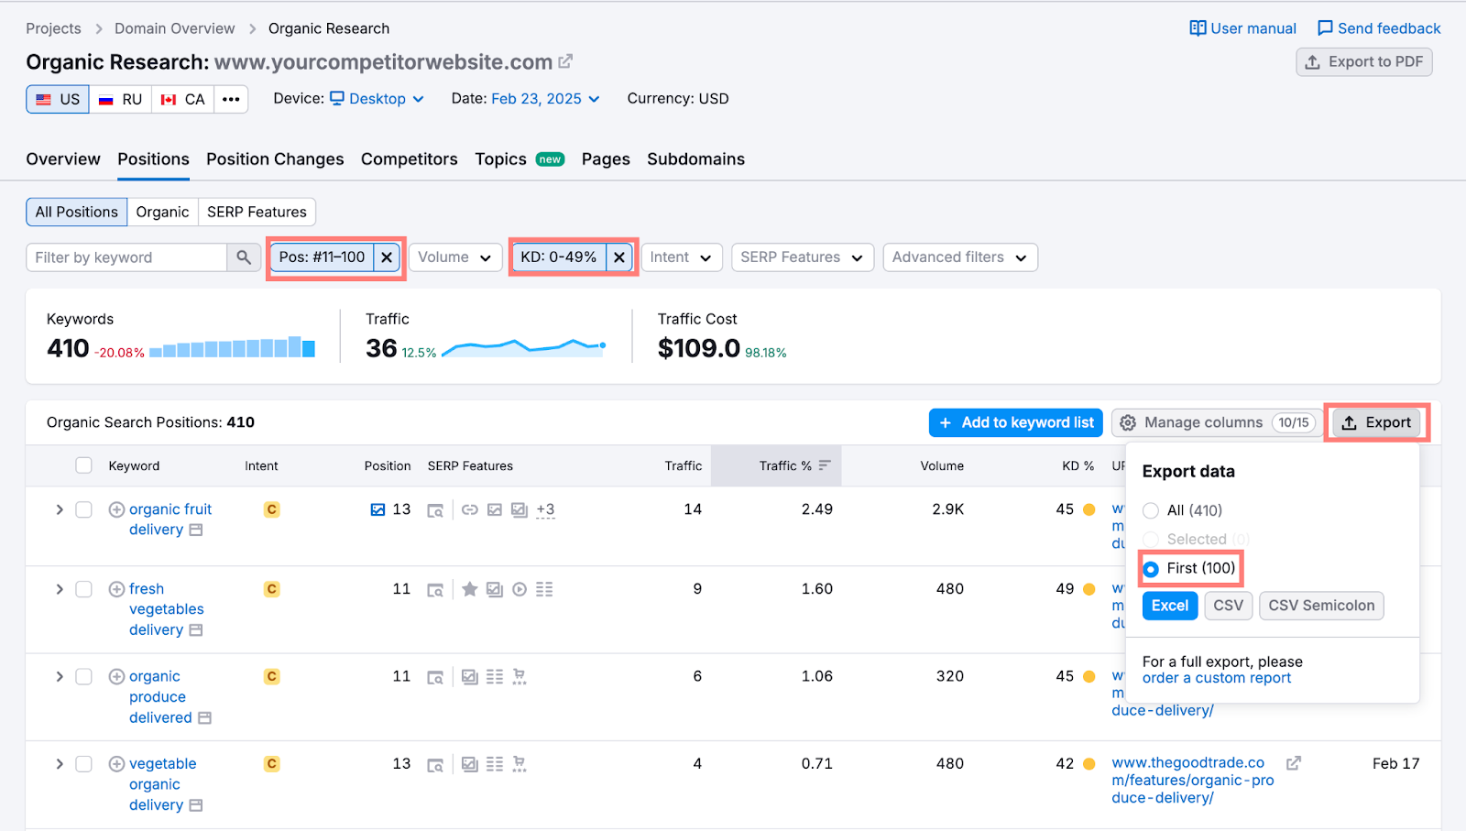Remove the Pos: #11–100 filter with its X
Image resolution: width=1466 pixels, height=831 pixels.
click(x=387, y=257)
